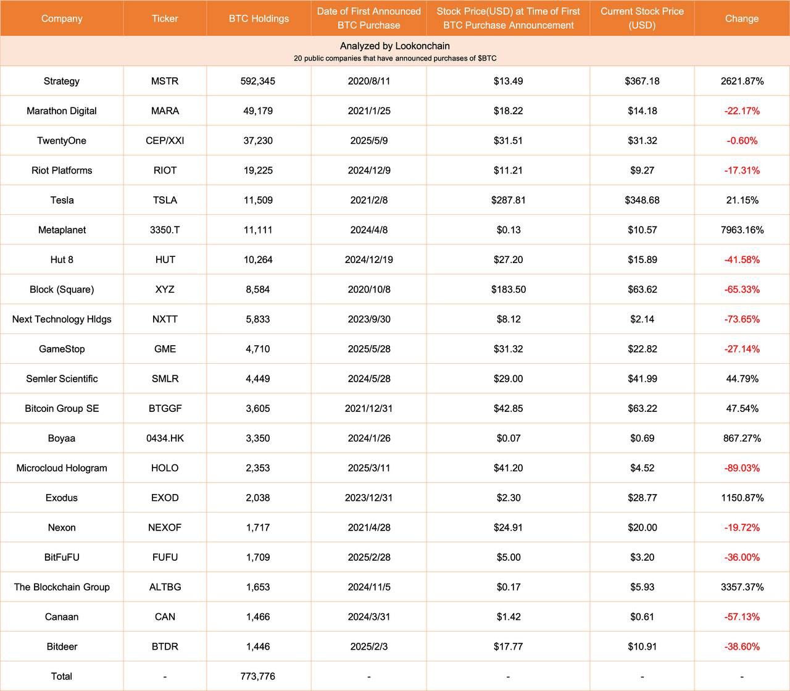Click the ALTBG ticker cell
Screen dimensions: 790x691
[x=165, y=587]
